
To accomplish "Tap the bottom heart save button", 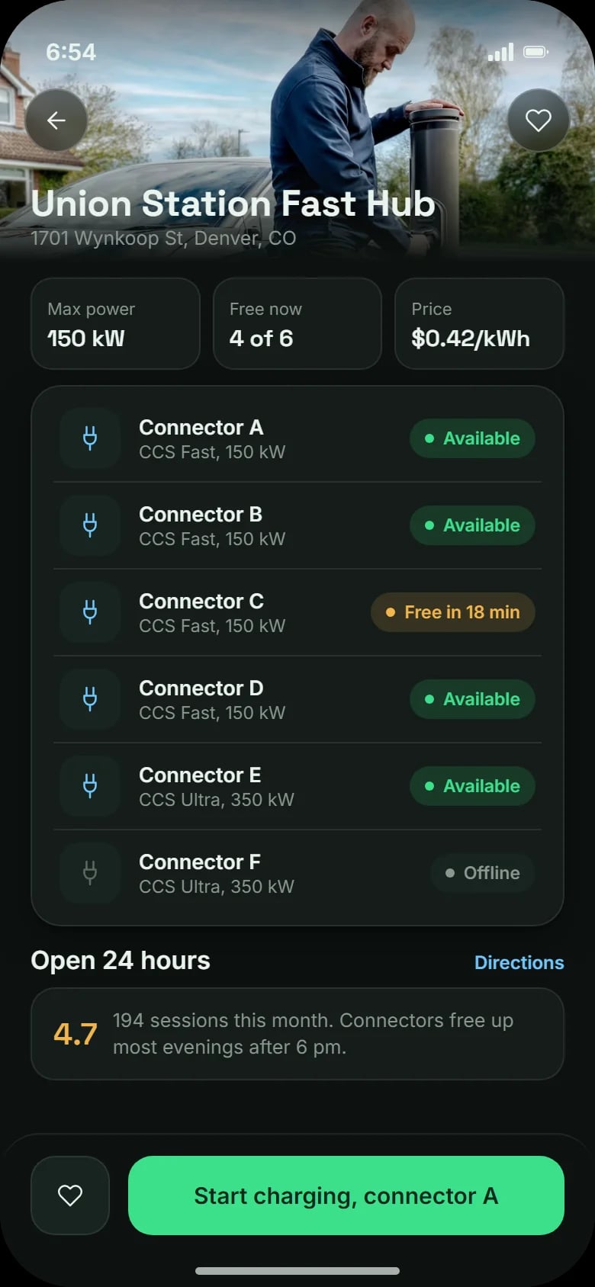I will coord(70,1196).
